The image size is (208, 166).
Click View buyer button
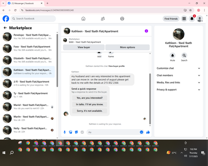click(84, 47)
